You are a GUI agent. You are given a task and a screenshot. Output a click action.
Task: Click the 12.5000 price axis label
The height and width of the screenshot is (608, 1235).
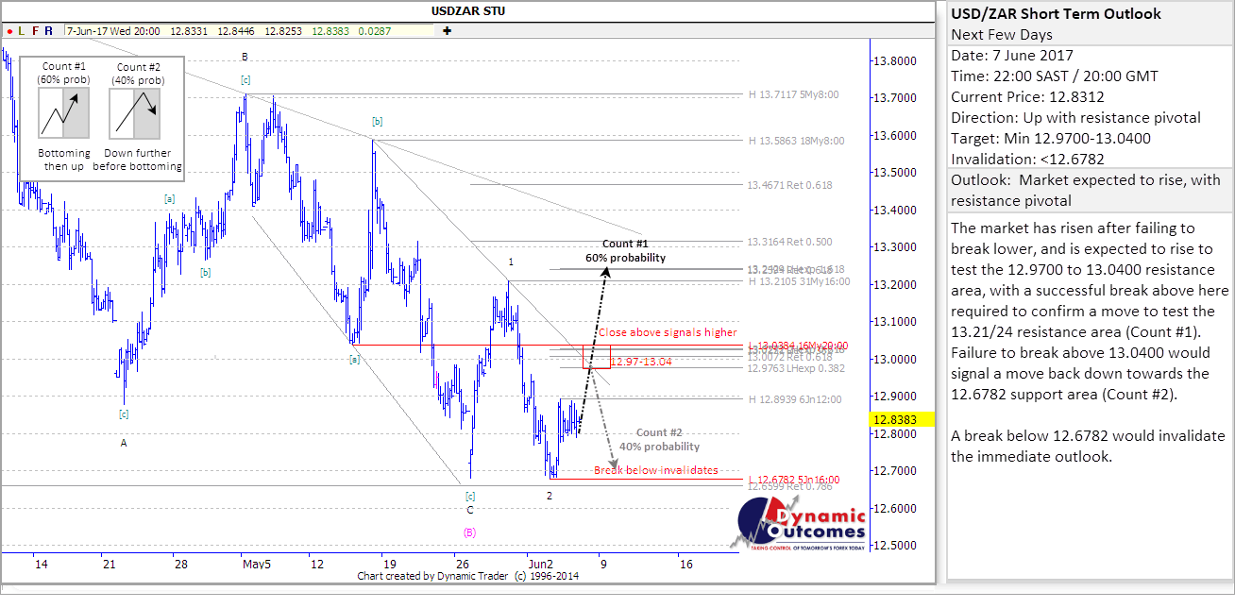(x=897, y=546)
